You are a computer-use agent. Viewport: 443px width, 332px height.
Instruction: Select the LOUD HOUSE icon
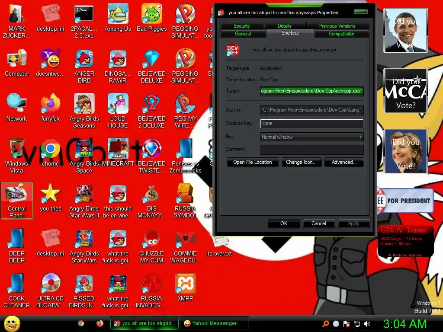[x=118, y=111]
